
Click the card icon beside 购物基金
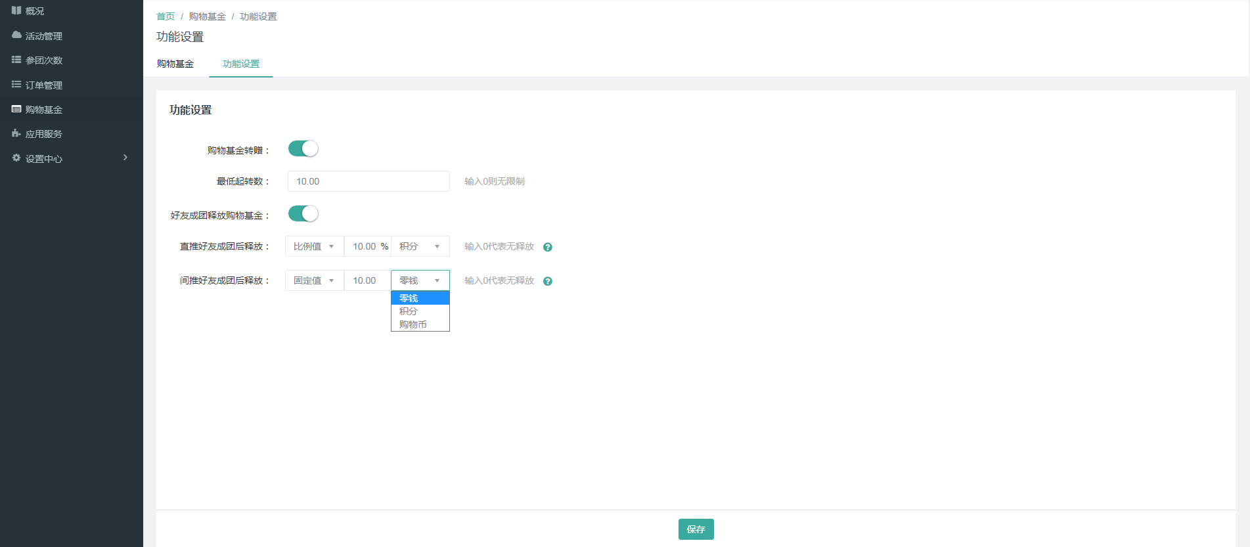[x=16, y=109]
